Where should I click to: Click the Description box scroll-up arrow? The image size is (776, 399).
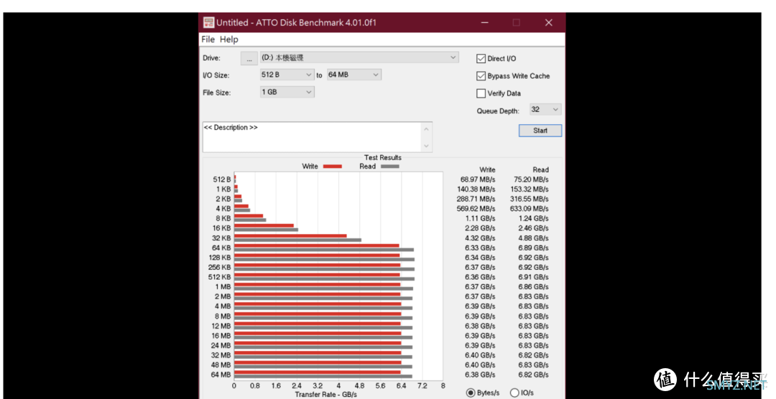click(427, 128)
